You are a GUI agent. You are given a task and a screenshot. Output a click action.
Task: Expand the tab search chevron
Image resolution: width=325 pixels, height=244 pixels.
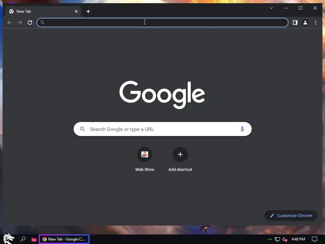point(271,8)
